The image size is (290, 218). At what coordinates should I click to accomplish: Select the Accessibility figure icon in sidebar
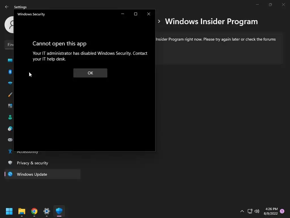(x=10, y=151)
